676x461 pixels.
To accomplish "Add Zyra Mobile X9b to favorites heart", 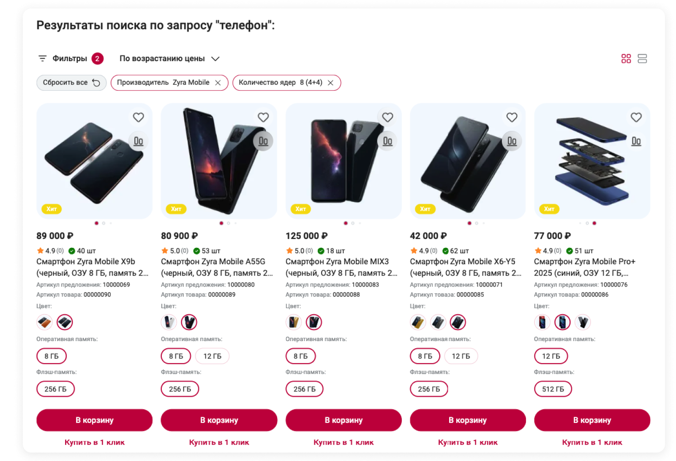I will (138, 117).
